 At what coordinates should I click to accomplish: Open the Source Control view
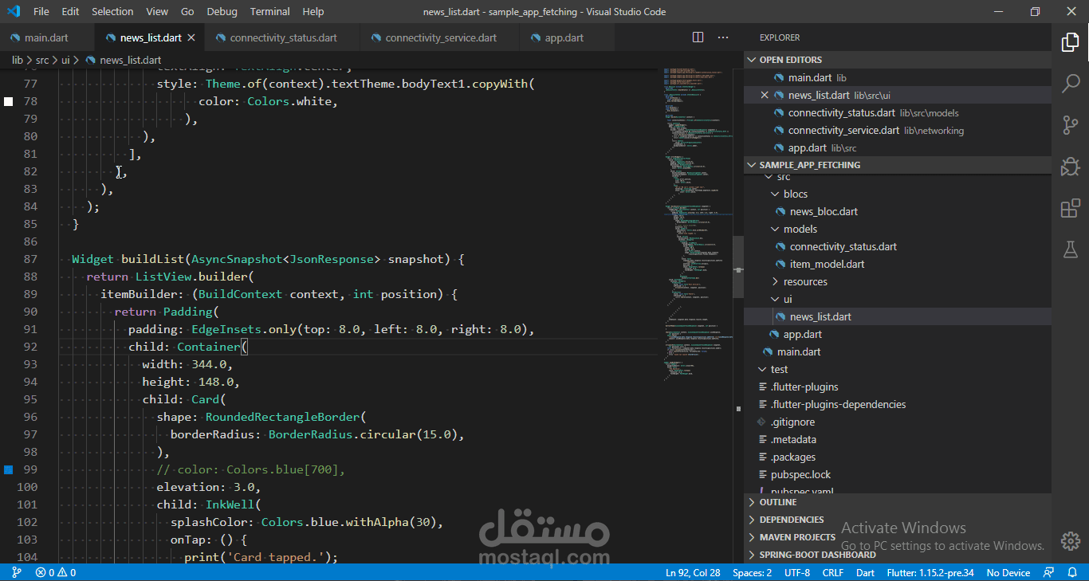[x=1070, y=124]
